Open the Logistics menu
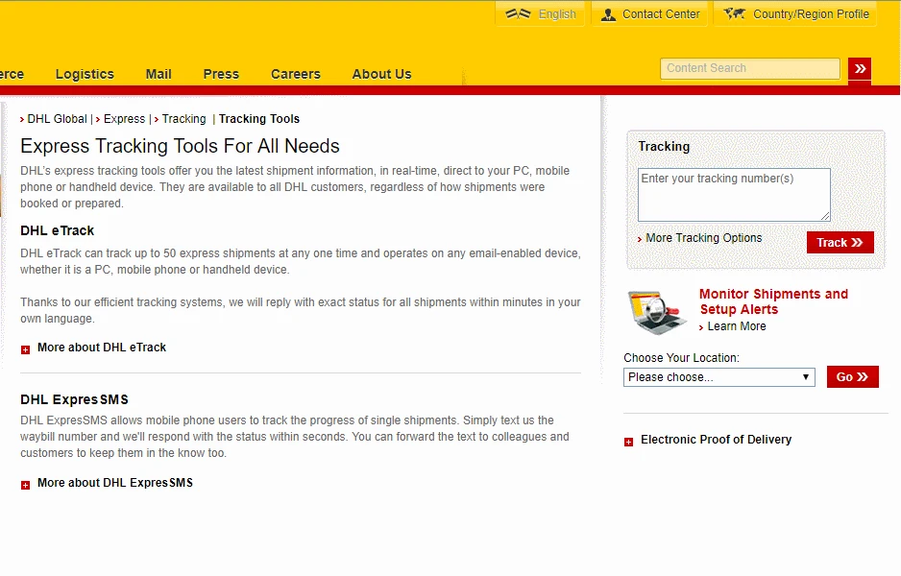Viewport: 901px width, 576px height. click(x=85, y=74)
